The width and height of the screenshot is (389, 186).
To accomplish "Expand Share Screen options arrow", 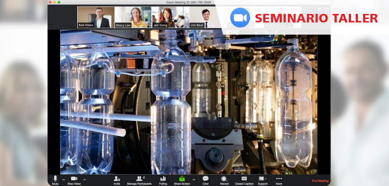I will [193, 179].
